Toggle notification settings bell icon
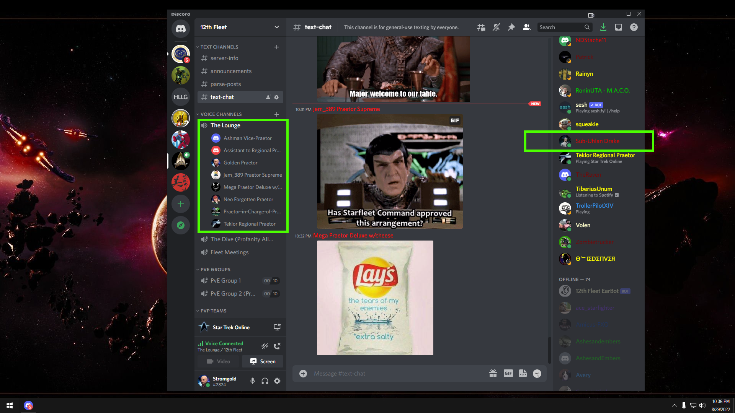The image size is (735, 413). tap(496, 27)
